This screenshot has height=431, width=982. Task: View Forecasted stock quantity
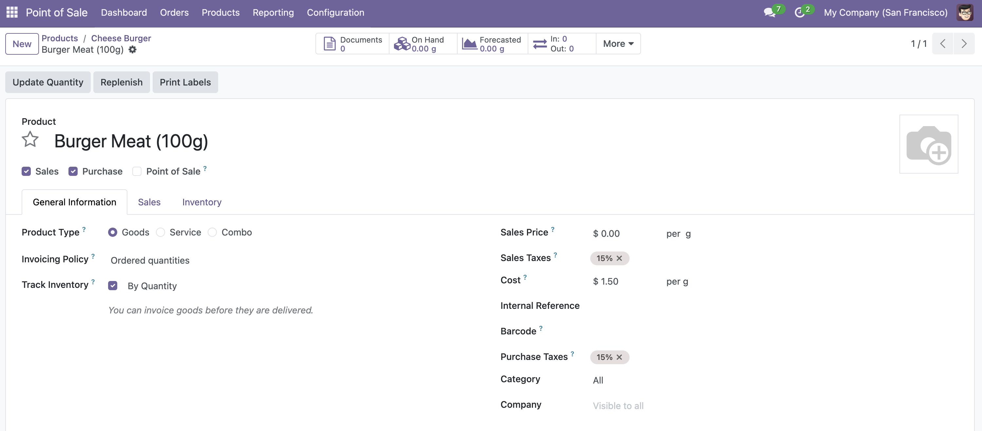tap(492, 44)
